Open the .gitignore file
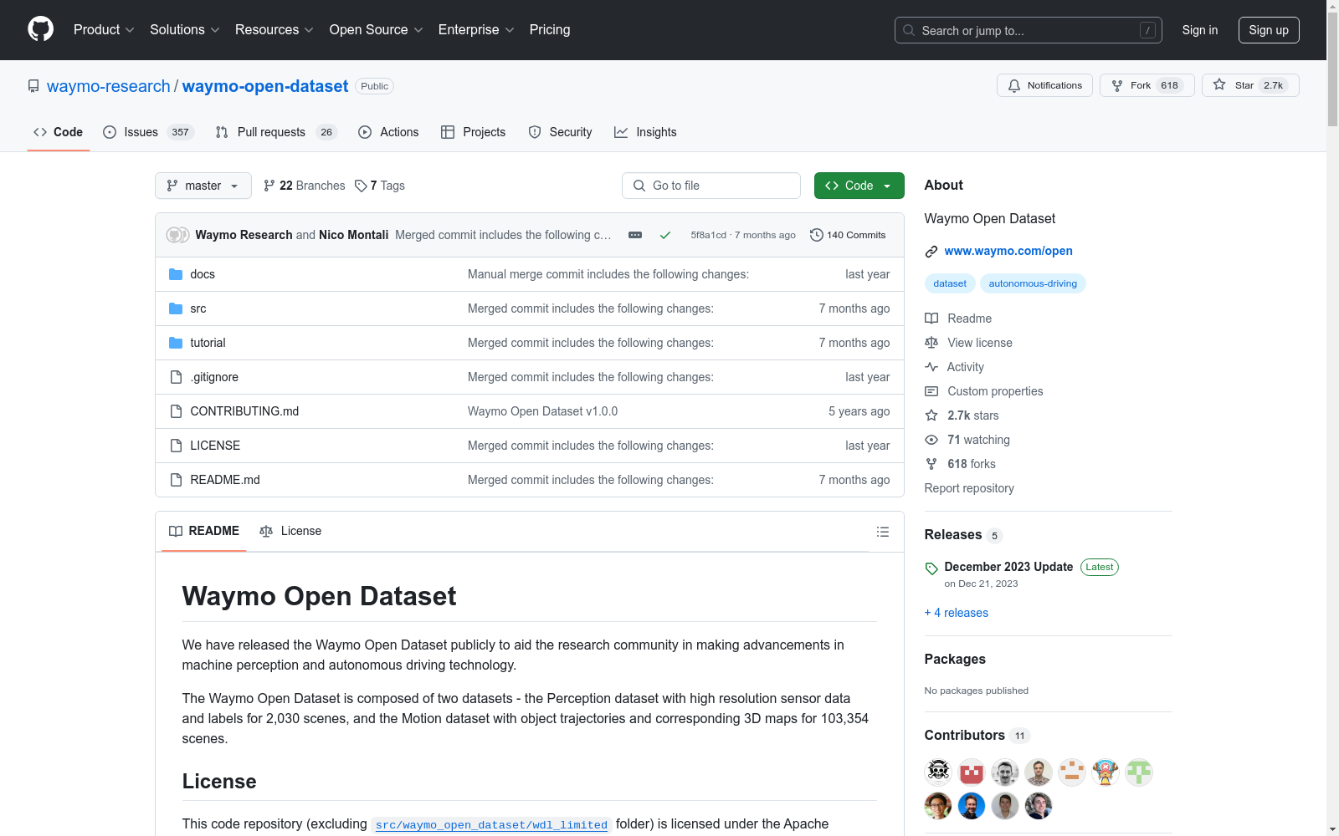This screenshot has width=1339, height=836. [214, 377]
